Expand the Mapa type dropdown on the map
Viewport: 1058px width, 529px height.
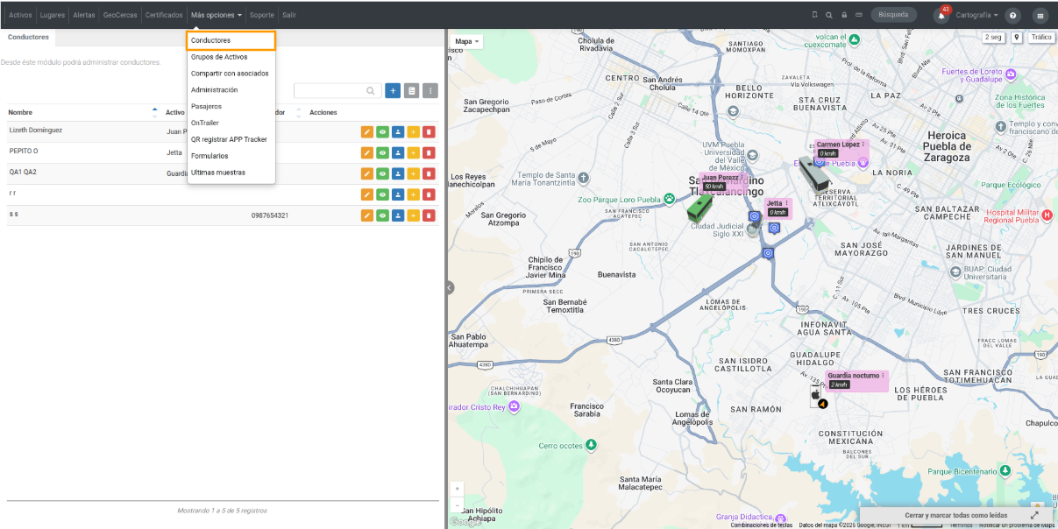coord(467,41)
